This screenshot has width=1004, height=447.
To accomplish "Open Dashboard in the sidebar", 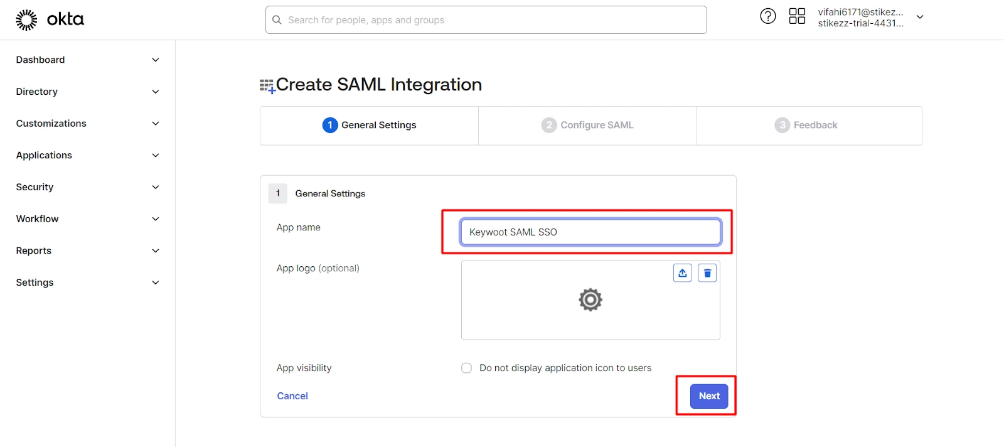I will click(40, 60).
